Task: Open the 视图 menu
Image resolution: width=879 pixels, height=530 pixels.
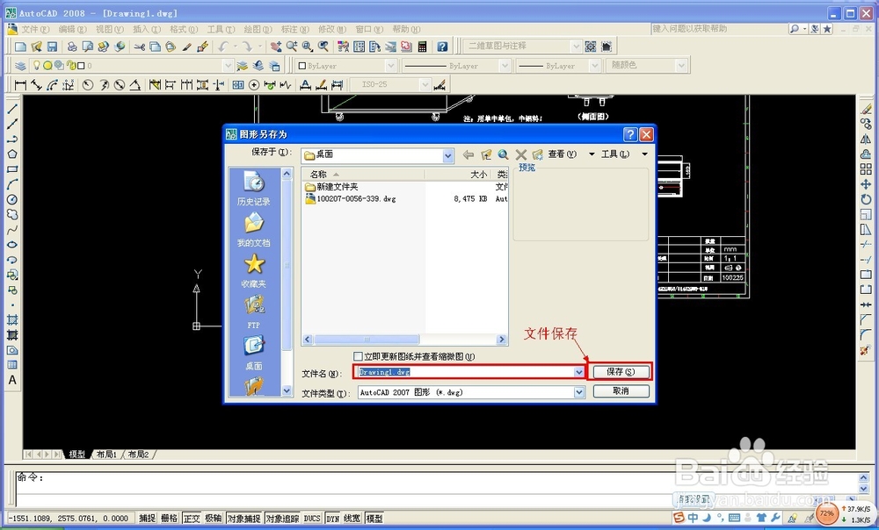Action: tap(109, 29)
